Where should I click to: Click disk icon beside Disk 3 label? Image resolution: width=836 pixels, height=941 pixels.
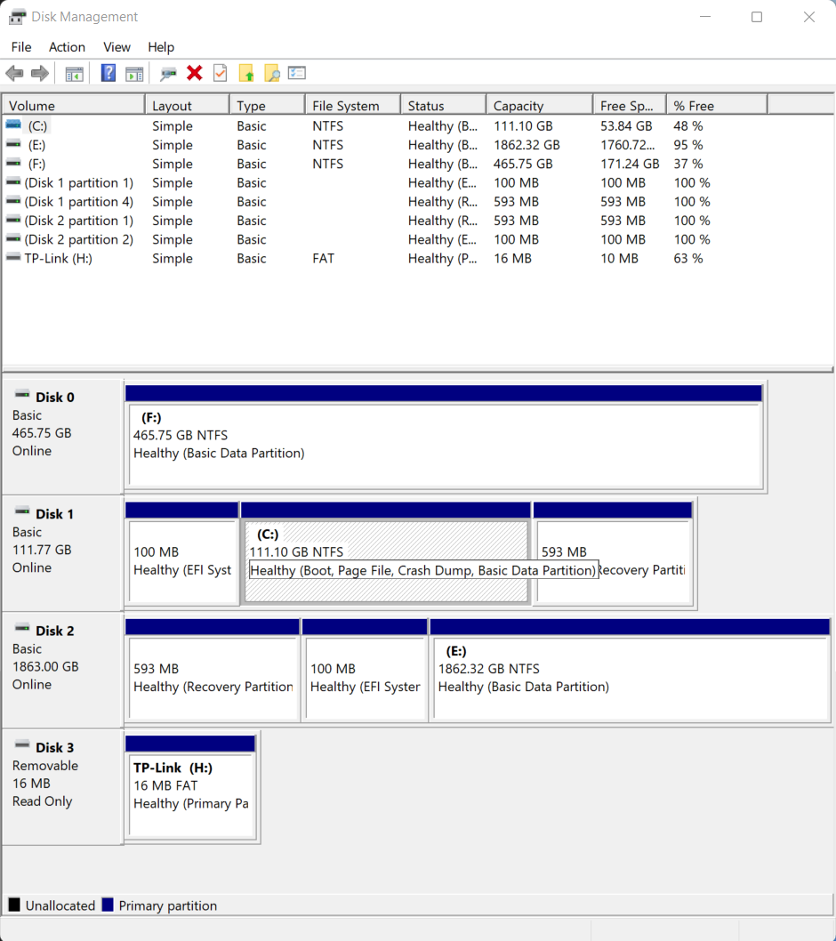[x=22, y=745]
